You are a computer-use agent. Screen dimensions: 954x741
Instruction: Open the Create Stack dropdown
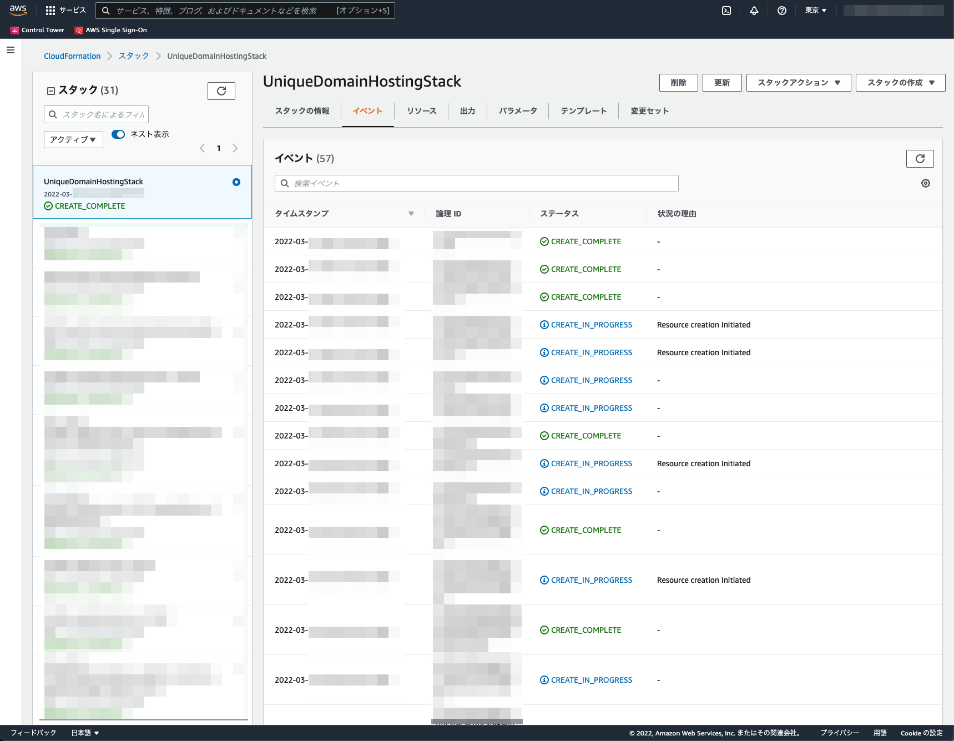901,83
